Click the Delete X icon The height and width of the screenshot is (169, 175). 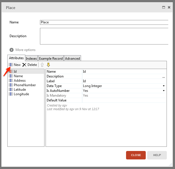pos(24,65)
